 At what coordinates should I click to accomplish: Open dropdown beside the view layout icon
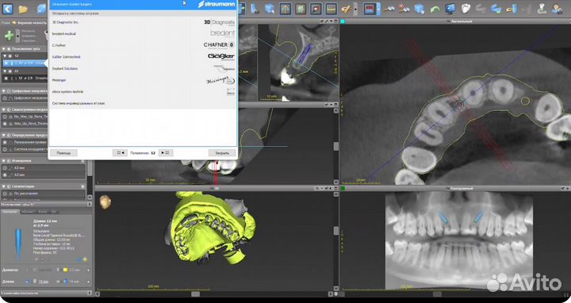point(379,9)
